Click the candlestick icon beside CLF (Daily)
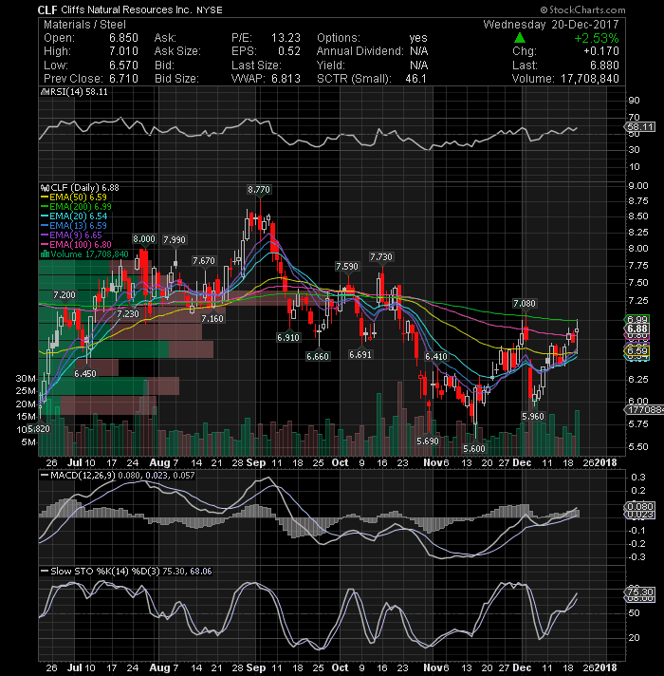The image size is (664, 676). click(x=45, y=188)
